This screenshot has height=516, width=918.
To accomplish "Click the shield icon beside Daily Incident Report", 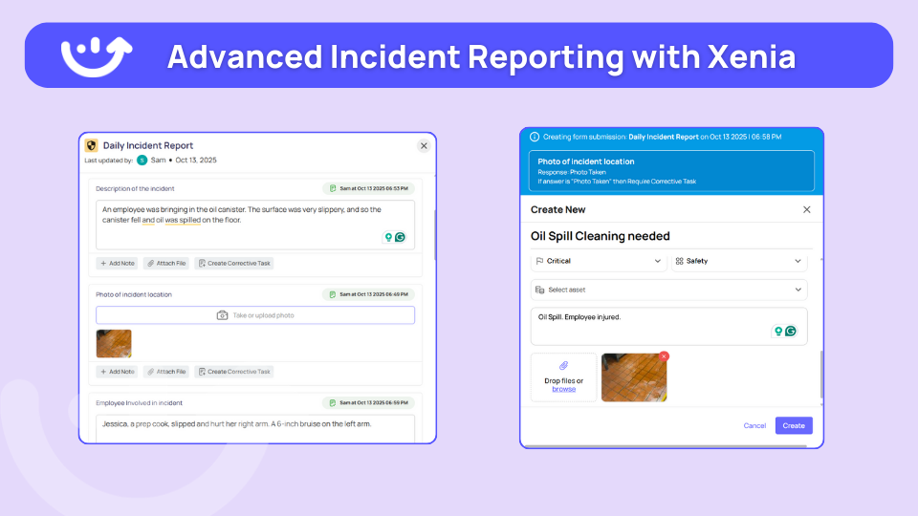I will (92, 145).
